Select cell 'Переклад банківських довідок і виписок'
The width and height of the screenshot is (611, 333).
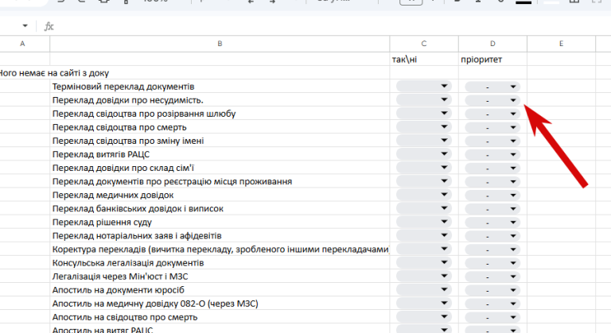[x=220, y=208]
